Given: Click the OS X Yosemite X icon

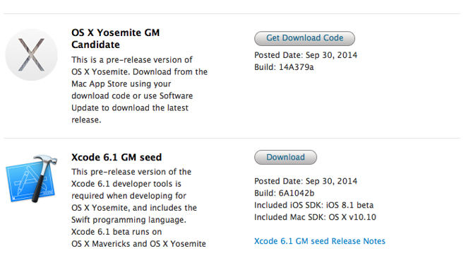Looking at the screenshot, I should pyautogui.click(x=32, y=54).
